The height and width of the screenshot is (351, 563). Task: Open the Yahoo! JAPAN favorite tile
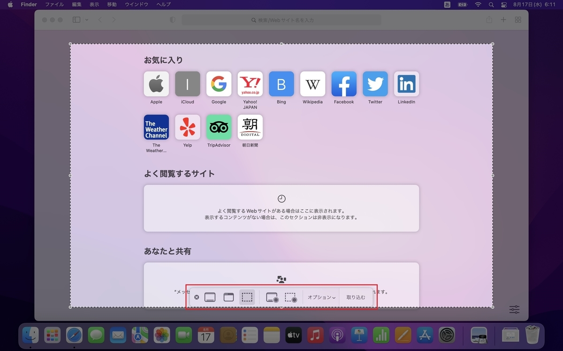(x=250, y=84)
